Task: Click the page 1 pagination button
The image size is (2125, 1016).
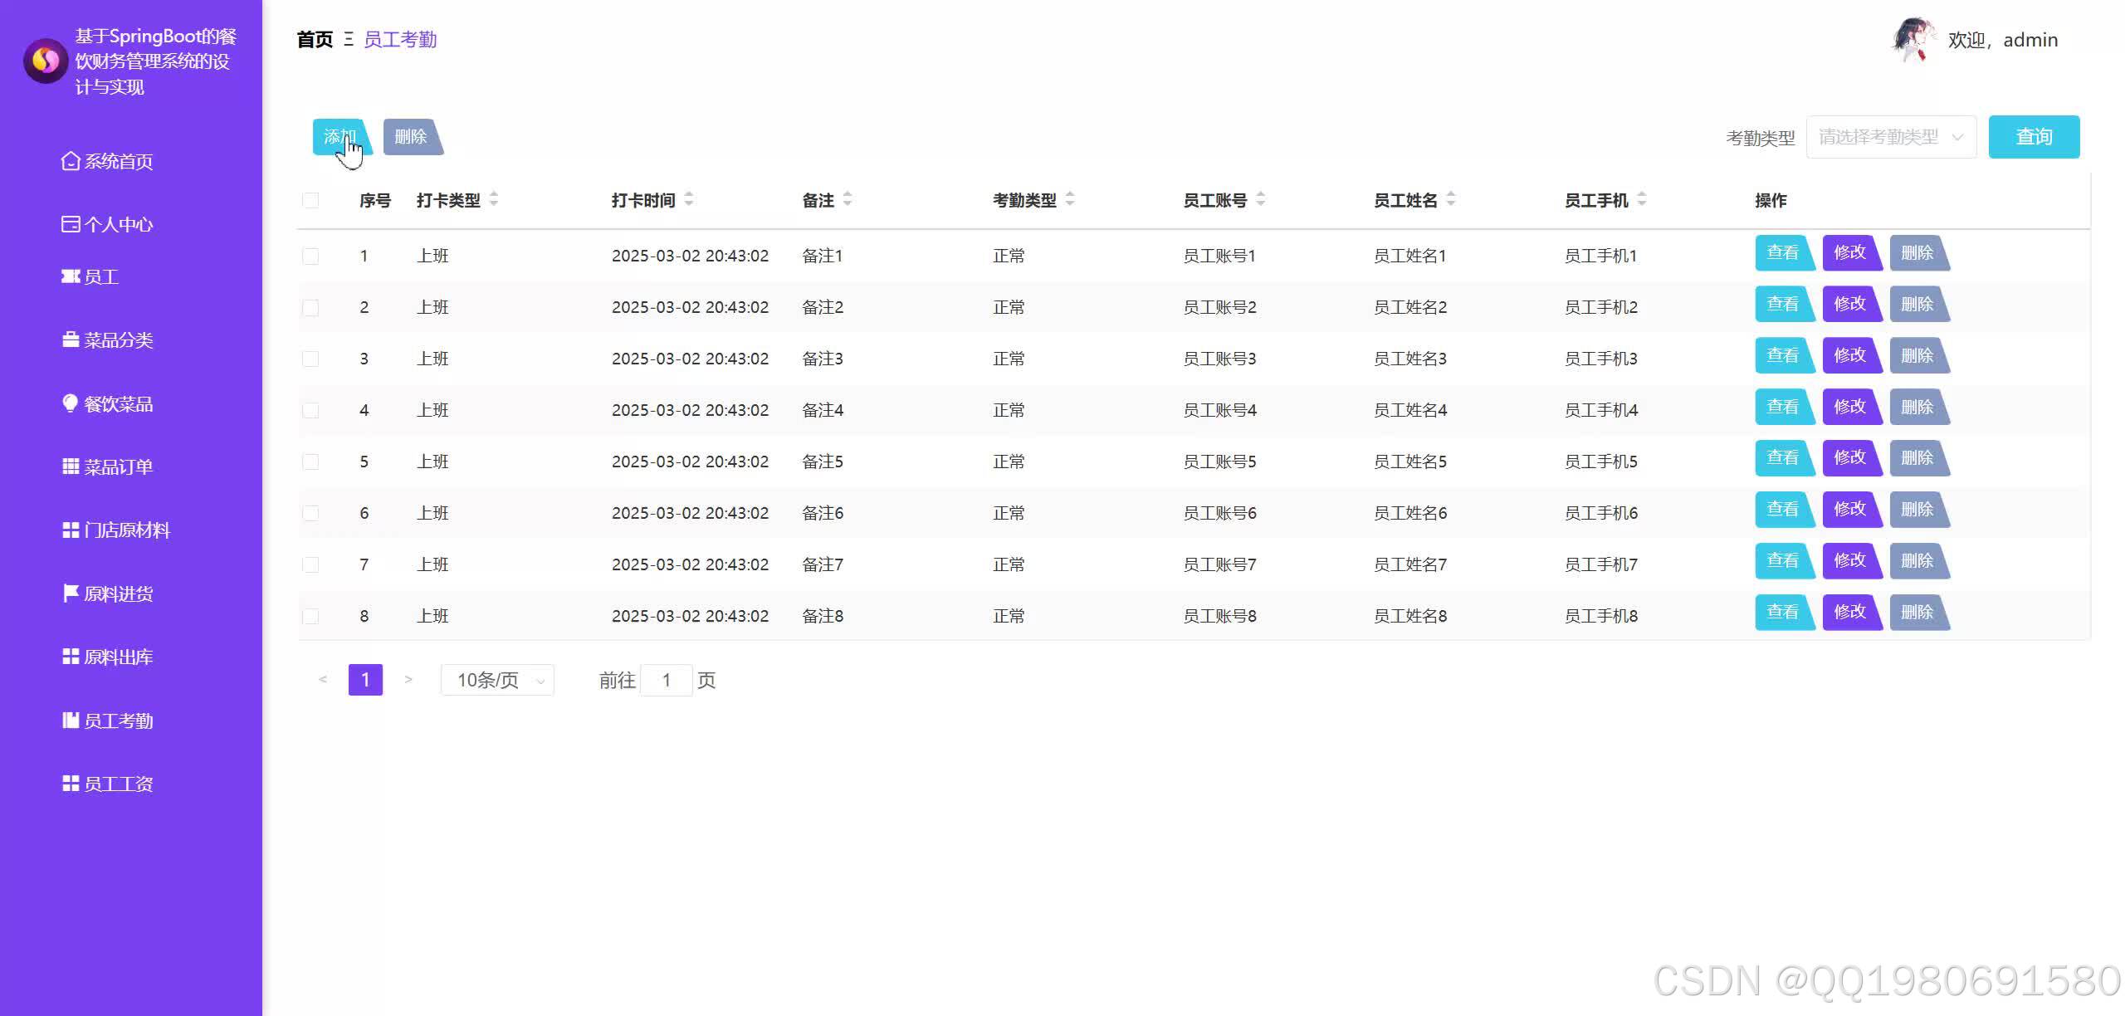Action: (365, 680)
